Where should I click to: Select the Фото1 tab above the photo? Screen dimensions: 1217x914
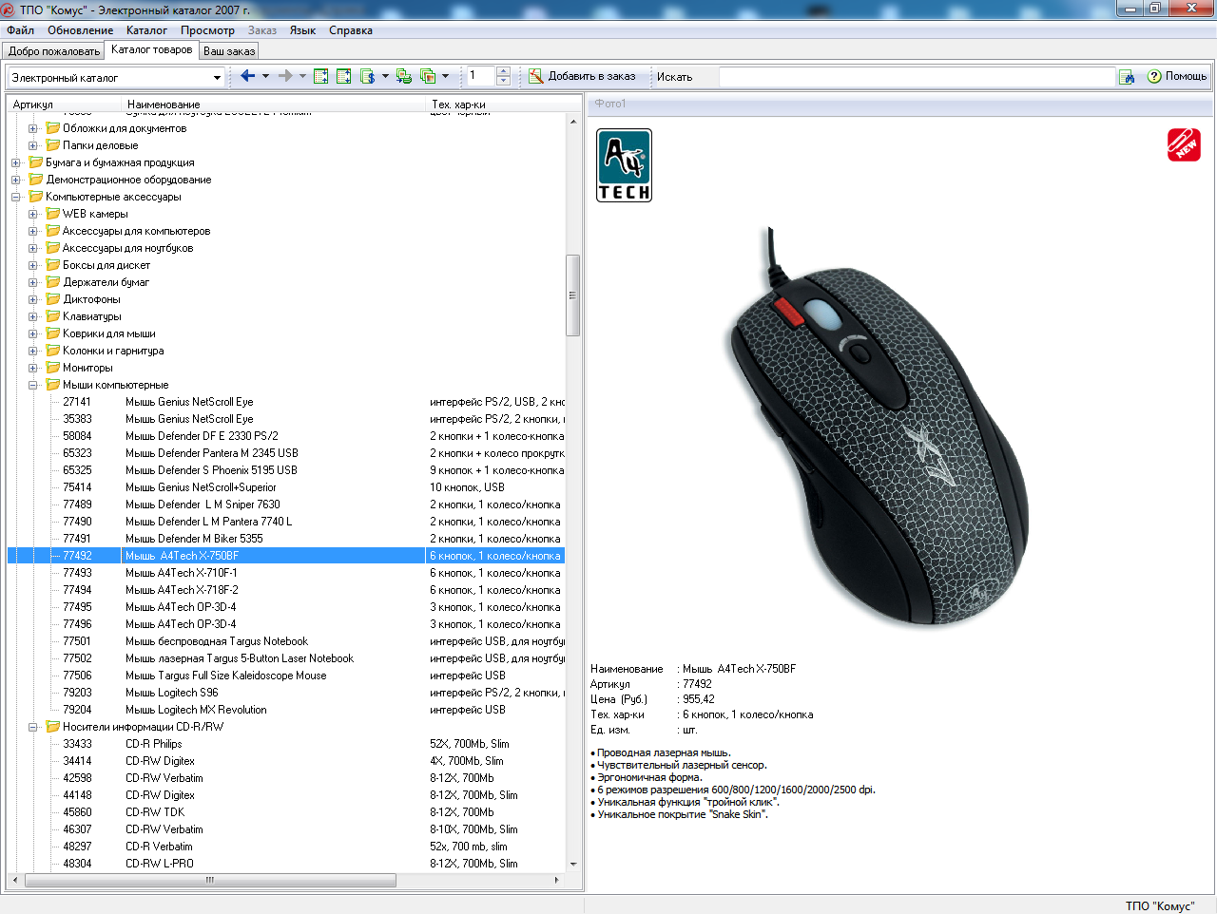tap(610, 104)
